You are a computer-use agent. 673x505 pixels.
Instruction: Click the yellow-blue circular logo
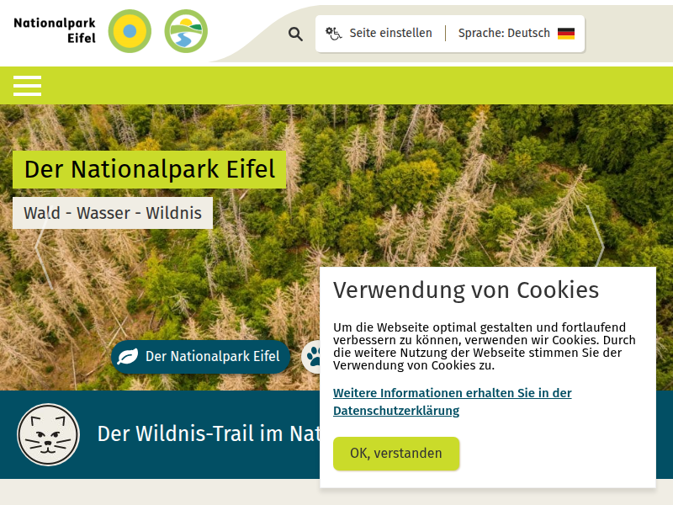tap(130, 31)
